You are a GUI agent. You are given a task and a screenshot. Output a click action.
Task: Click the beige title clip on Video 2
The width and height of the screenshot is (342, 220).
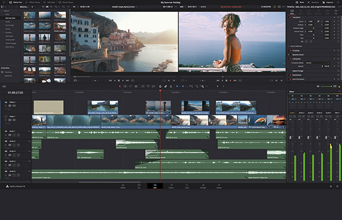[48, 107]
